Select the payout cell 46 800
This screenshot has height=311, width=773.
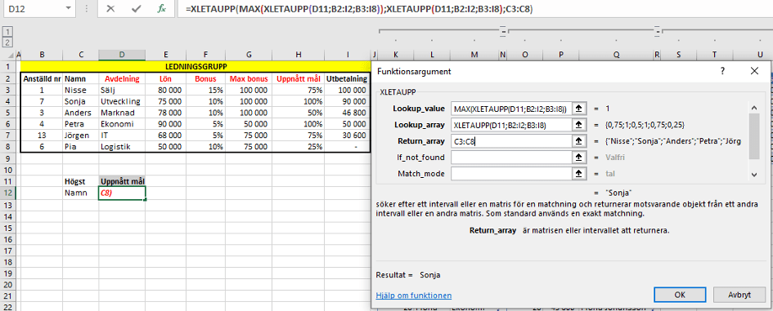pos(347,113)
